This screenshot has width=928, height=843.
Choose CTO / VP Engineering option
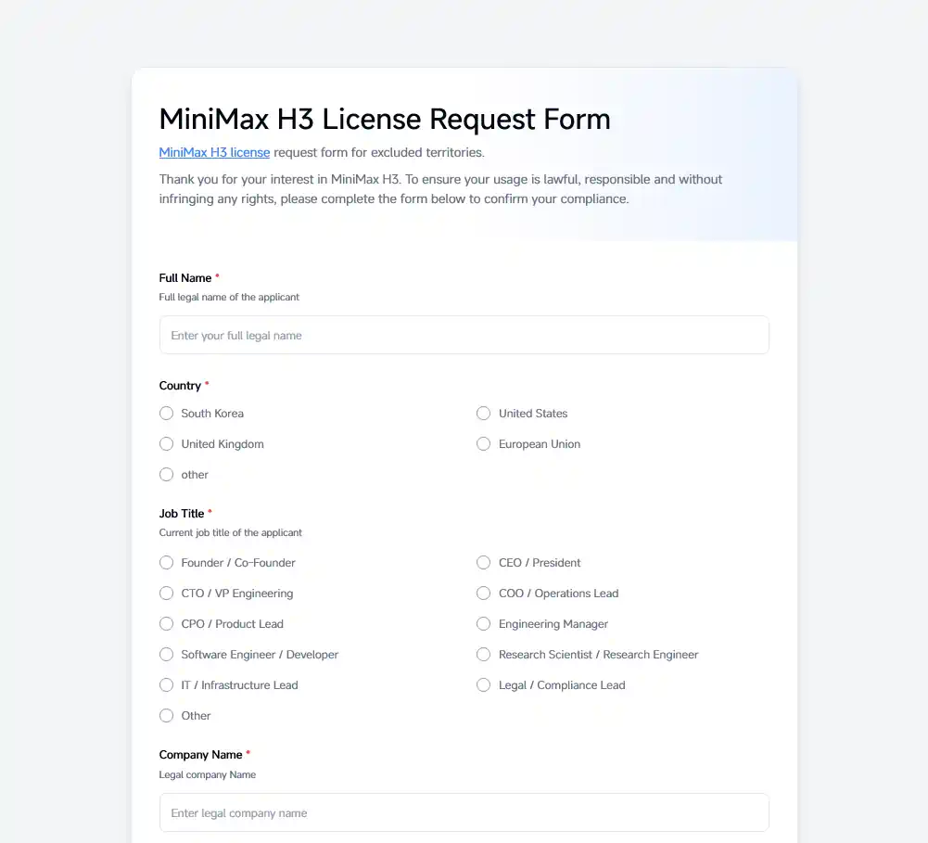pyautogui.click(x=166, y=594)
